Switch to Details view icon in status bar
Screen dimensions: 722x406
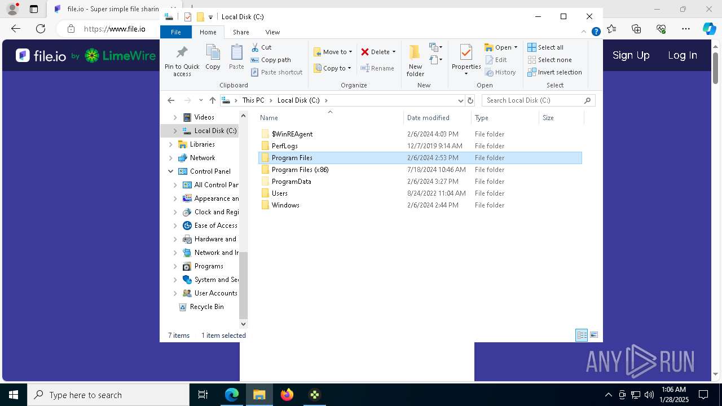(x=582, y=335)
